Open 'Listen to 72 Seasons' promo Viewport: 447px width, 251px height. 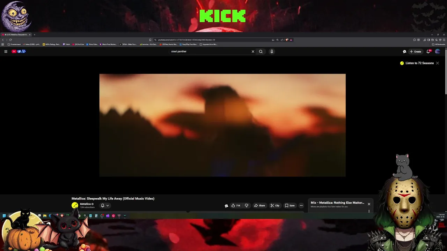click(x=417, y=63)
